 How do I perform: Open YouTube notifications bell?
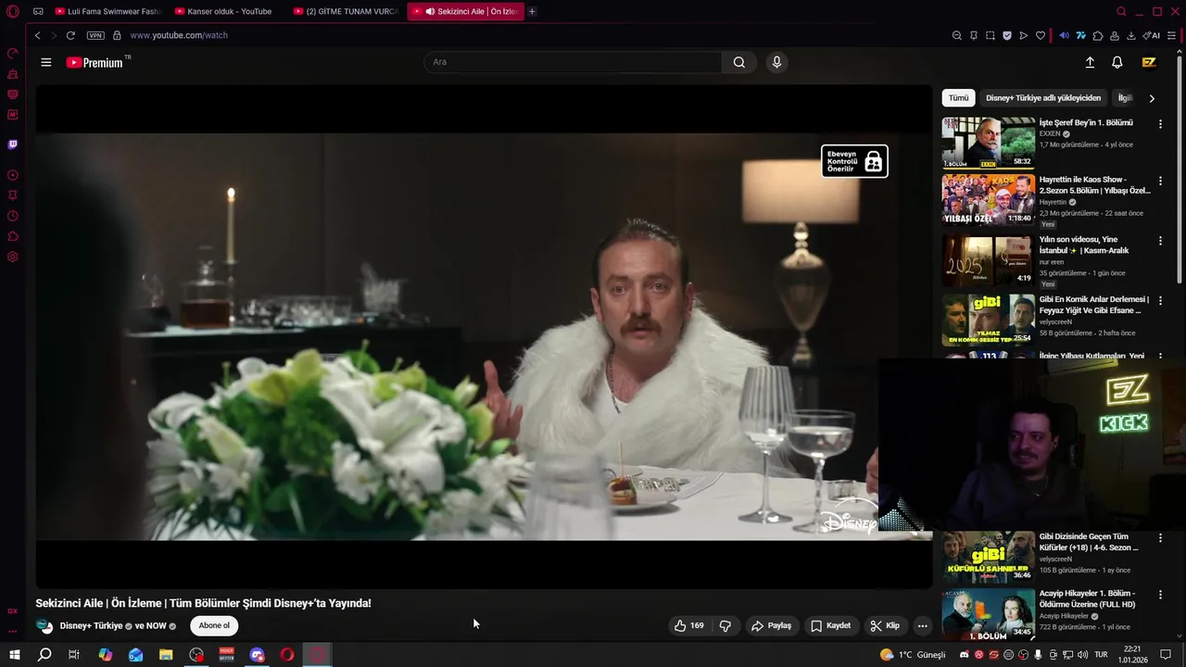click(1117, 62)
